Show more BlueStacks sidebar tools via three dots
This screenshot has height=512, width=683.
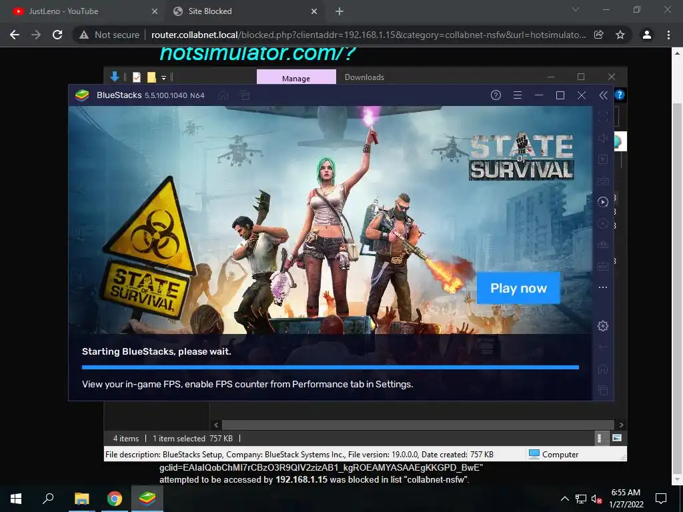coord(603,287)
